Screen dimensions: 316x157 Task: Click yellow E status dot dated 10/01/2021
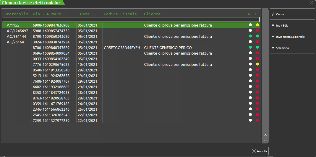pos(257,64)
